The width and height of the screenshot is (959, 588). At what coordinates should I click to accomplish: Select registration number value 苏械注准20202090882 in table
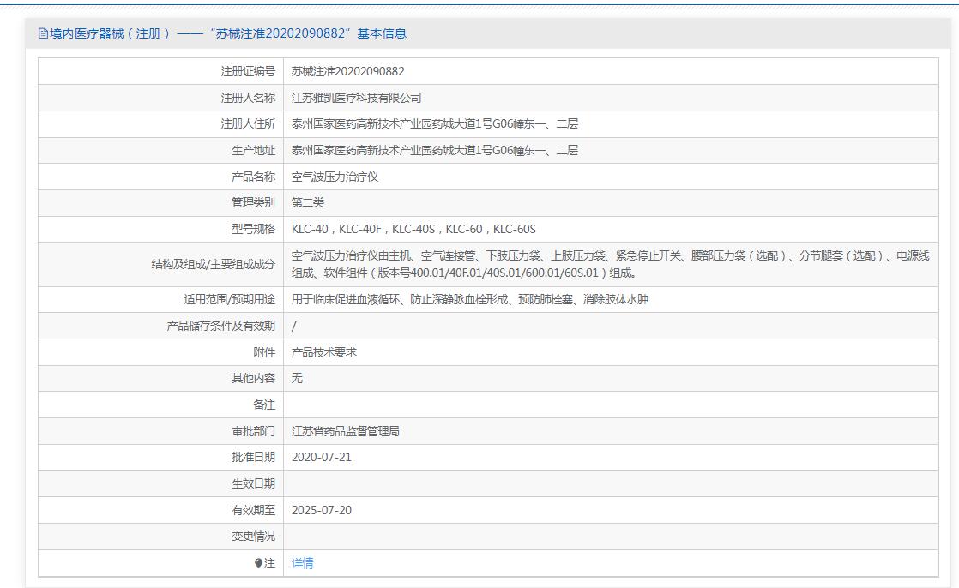(347, 71)
